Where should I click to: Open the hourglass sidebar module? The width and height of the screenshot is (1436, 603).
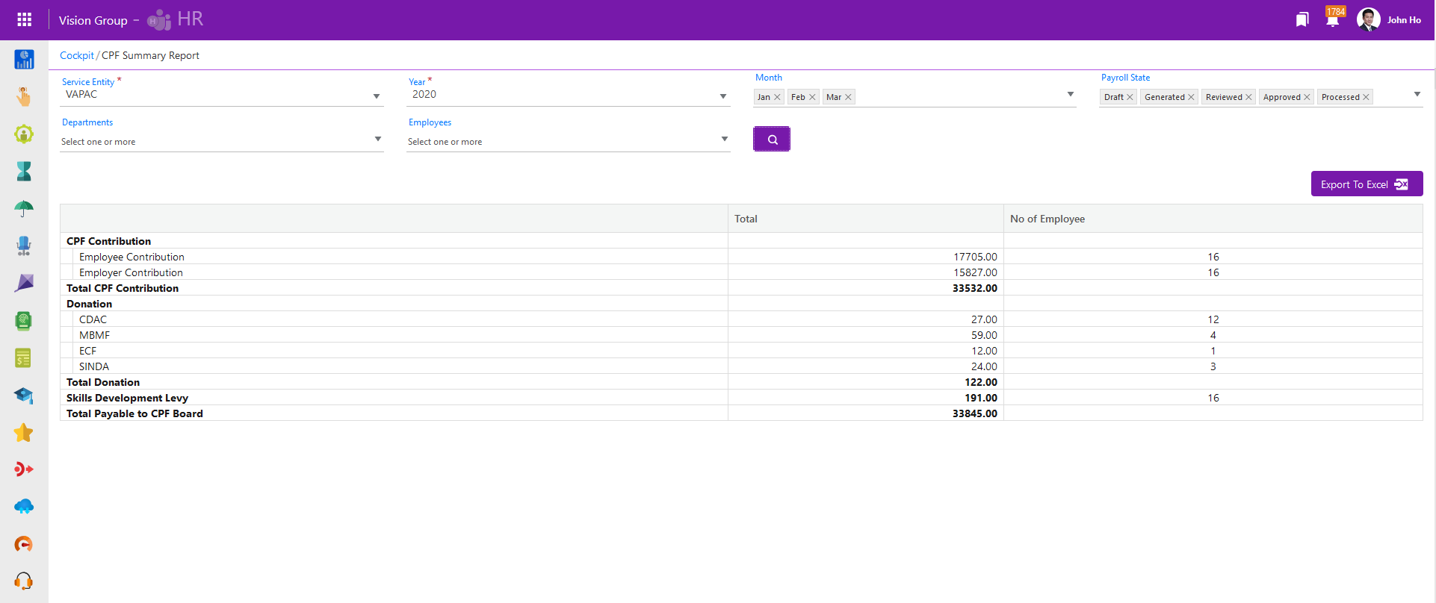point(24,172)
